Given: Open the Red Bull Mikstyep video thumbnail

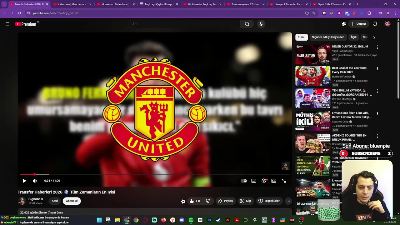Looking at the screenshot, I should tap(313, 98).
